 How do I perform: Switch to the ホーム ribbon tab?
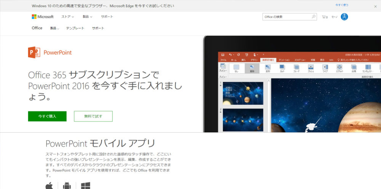(x=234, y=60)
